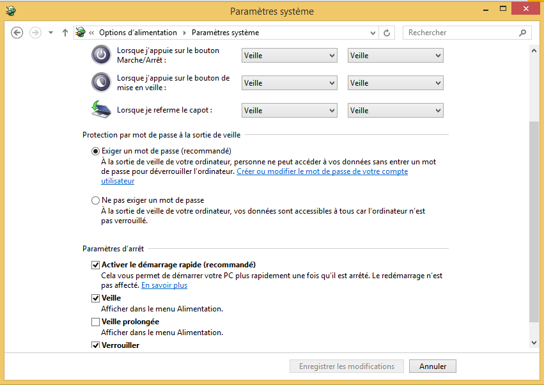This screenshot has height=385, width=544.
Task: Click the laptop lid close icon
Action: point(101,109)
